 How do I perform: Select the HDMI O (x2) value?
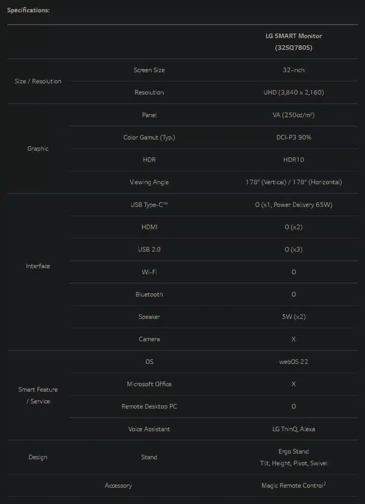[x=294, y=227]
